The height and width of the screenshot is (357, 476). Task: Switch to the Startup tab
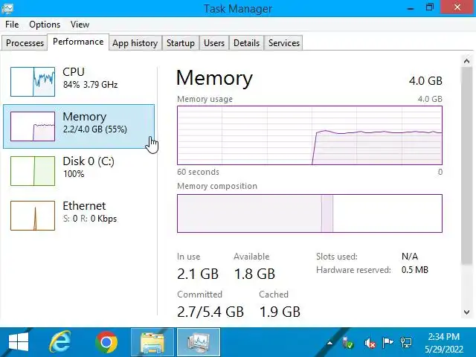coord(180,43)
